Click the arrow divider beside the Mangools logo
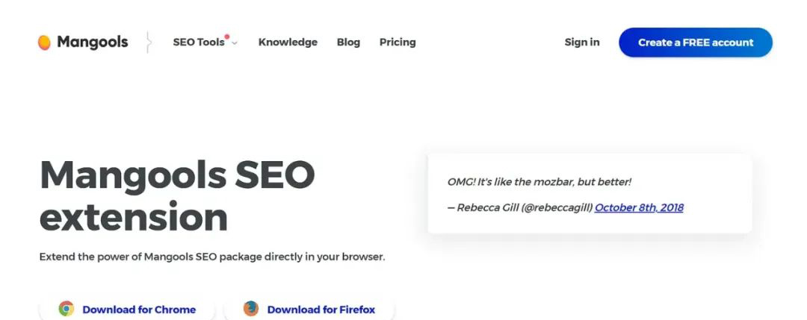The image size is (807, 320). click(x=149, y=43)
